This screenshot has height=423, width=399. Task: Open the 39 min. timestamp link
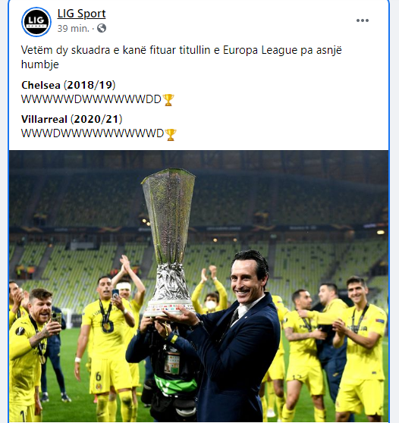[x=73, y=28]
